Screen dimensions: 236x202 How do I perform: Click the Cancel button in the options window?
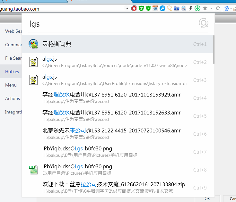(x=229, y=199)
